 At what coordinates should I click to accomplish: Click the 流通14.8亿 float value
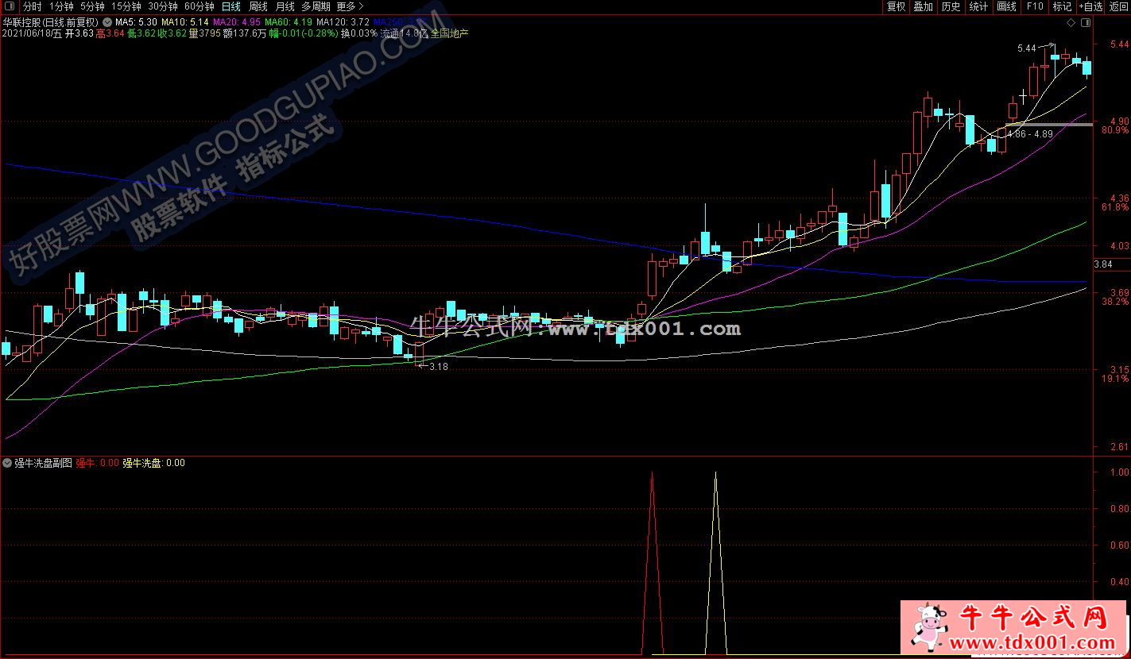(404, 34)
